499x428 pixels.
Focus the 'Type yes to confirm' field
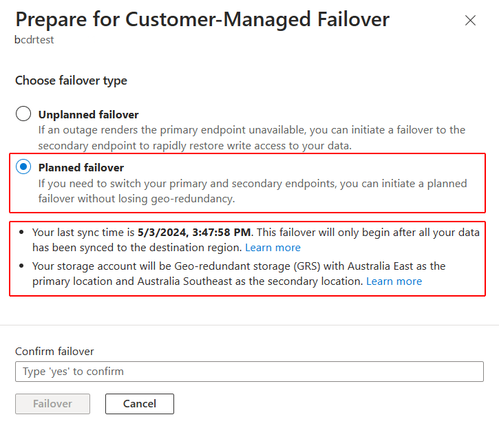pos(249,372)
